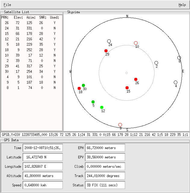Click PRN 29 row's azimuth 317
This screenshot has height=193, width=190.
coord(29,66)
